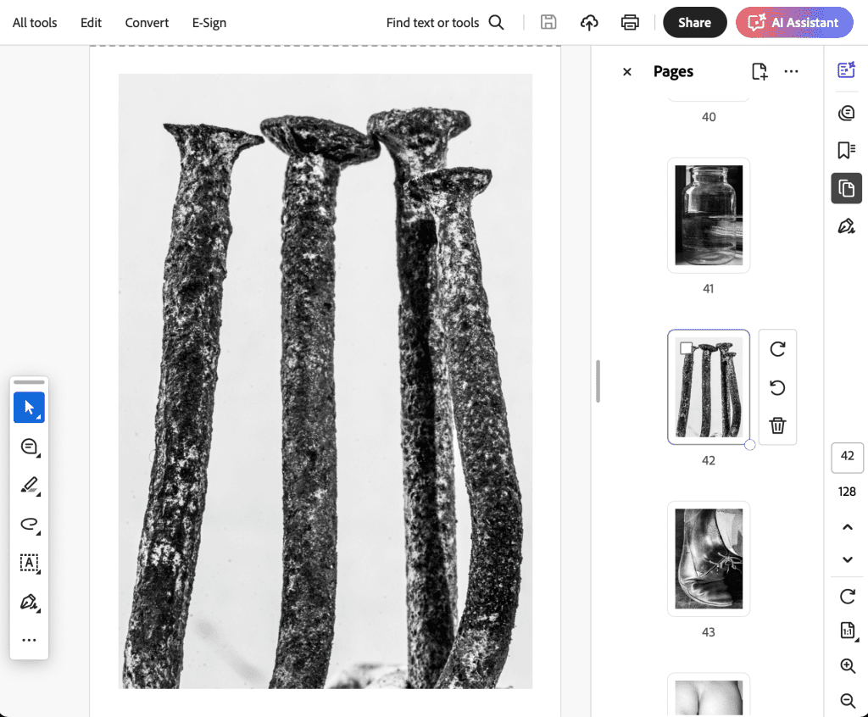Image resolution: width=868 pixels, height=717 pixels.
Task: Choose the Add comment tool
Action: pos(29,447)
